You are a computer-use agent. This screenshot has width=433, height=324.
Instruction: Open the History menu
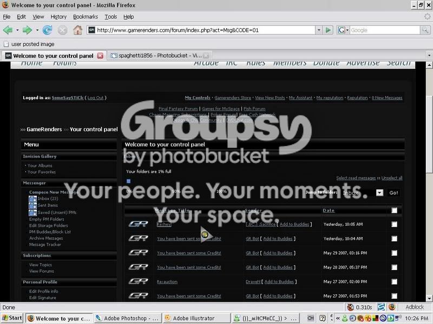[58, 17]
